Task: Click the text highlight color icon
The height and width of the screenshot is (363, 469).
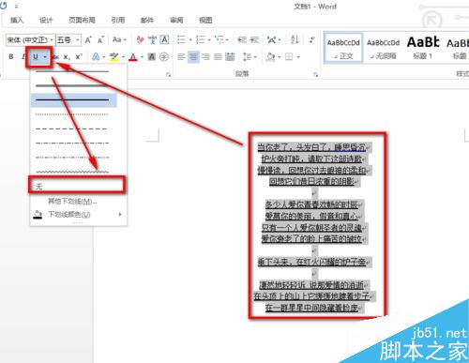Action: point(114,57)
